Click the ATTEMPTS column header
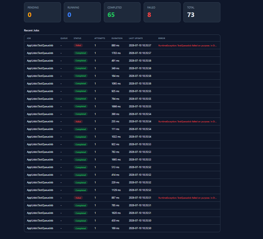This screenshot has width=263, height=239. coord(100,38)
